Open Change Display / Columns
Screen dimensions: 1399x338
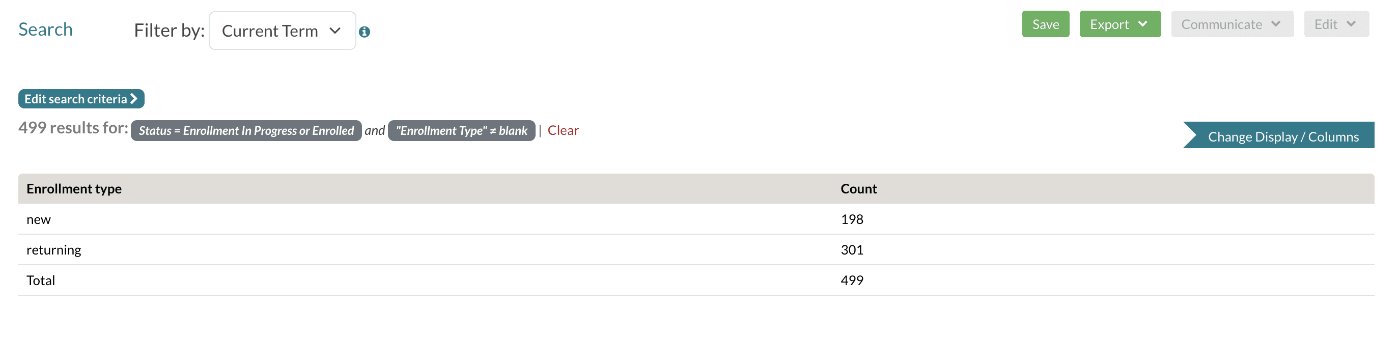click(x=1282, y=137)
